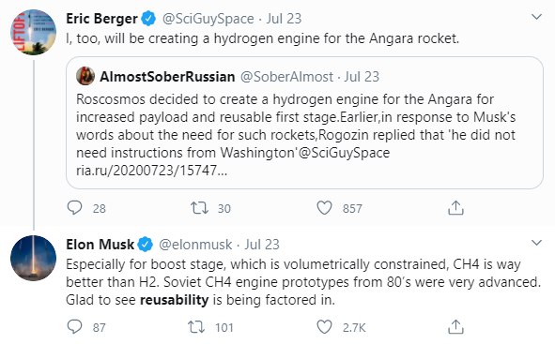Open Eric Berger's profile picture
Screen dimensions: 555x344
click(33, 32)
